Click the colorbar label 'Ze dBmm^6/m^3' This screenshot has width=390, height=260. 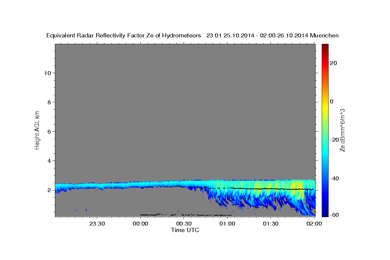342,130
